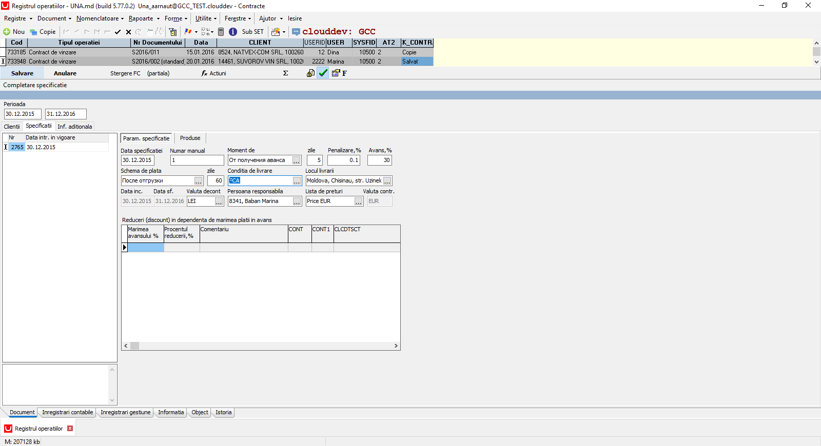The image size is (821, 446).
Task: Click the green checkmark validate button
Action: pos(323,73)
